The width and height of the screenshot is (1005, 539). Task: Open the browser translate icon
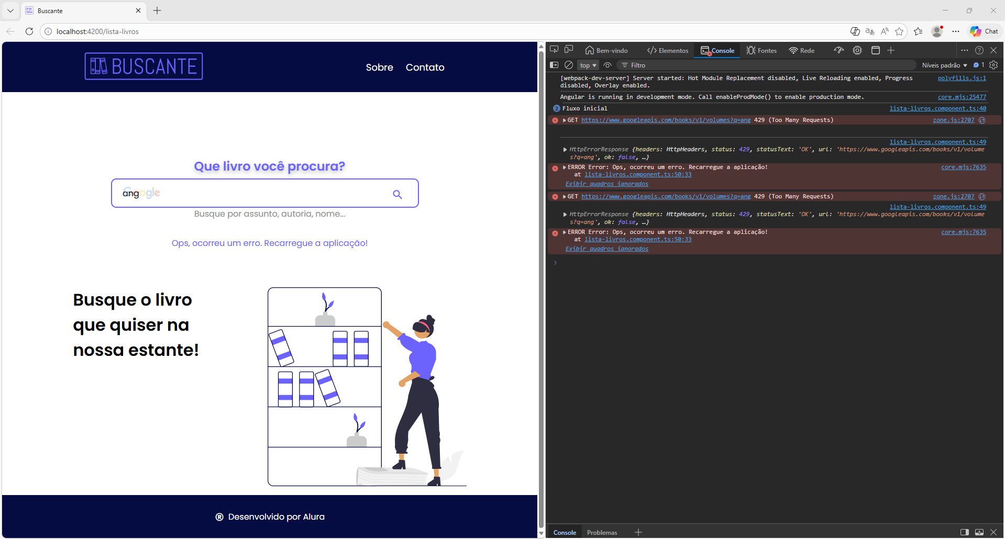click(x=870, y=31)
